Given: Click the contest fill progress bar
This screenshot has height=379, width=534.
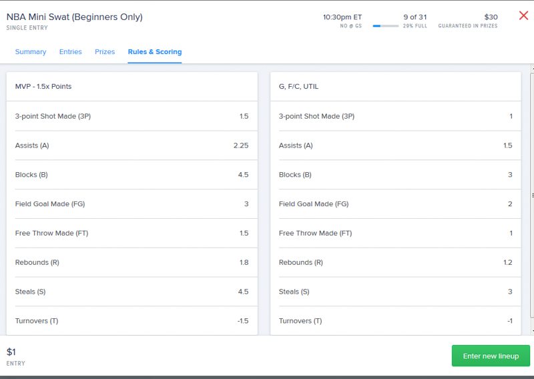Looking at the screenshot, I should 386,26.
